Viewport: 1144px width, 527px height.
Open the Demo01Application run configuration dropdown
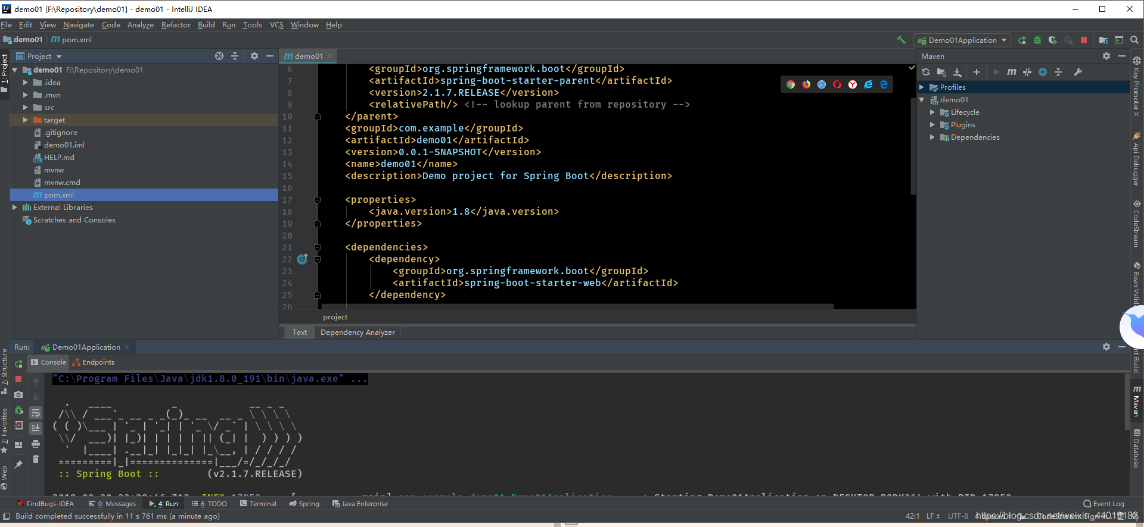point(962,40)
